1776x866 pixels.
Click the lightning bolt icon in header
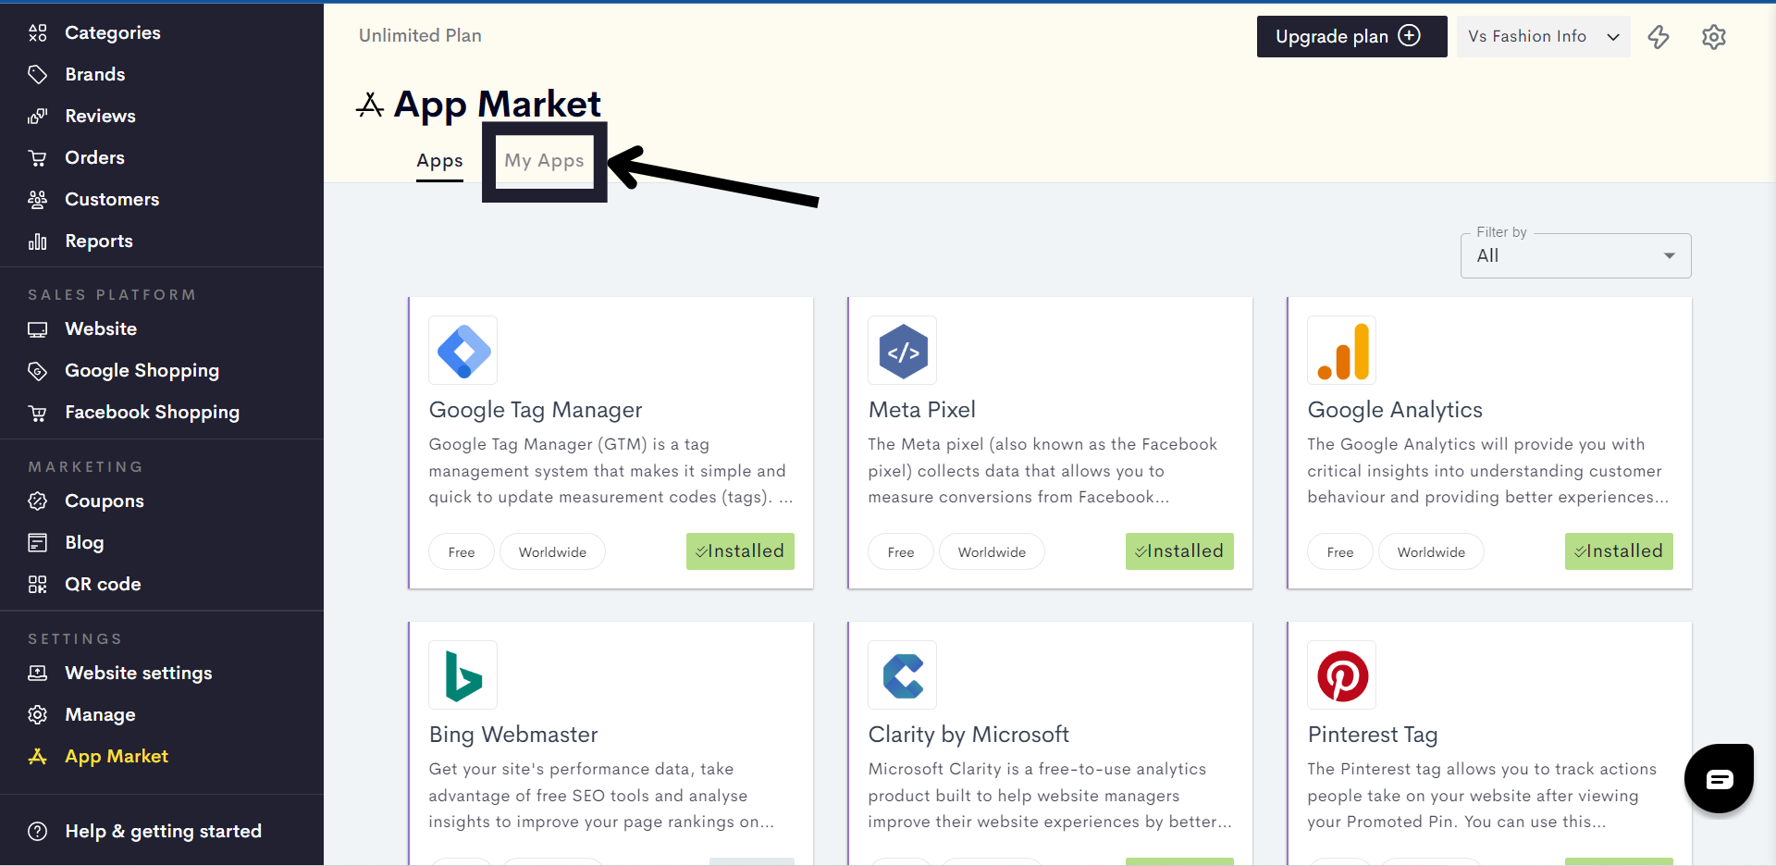click(1659, 37)
